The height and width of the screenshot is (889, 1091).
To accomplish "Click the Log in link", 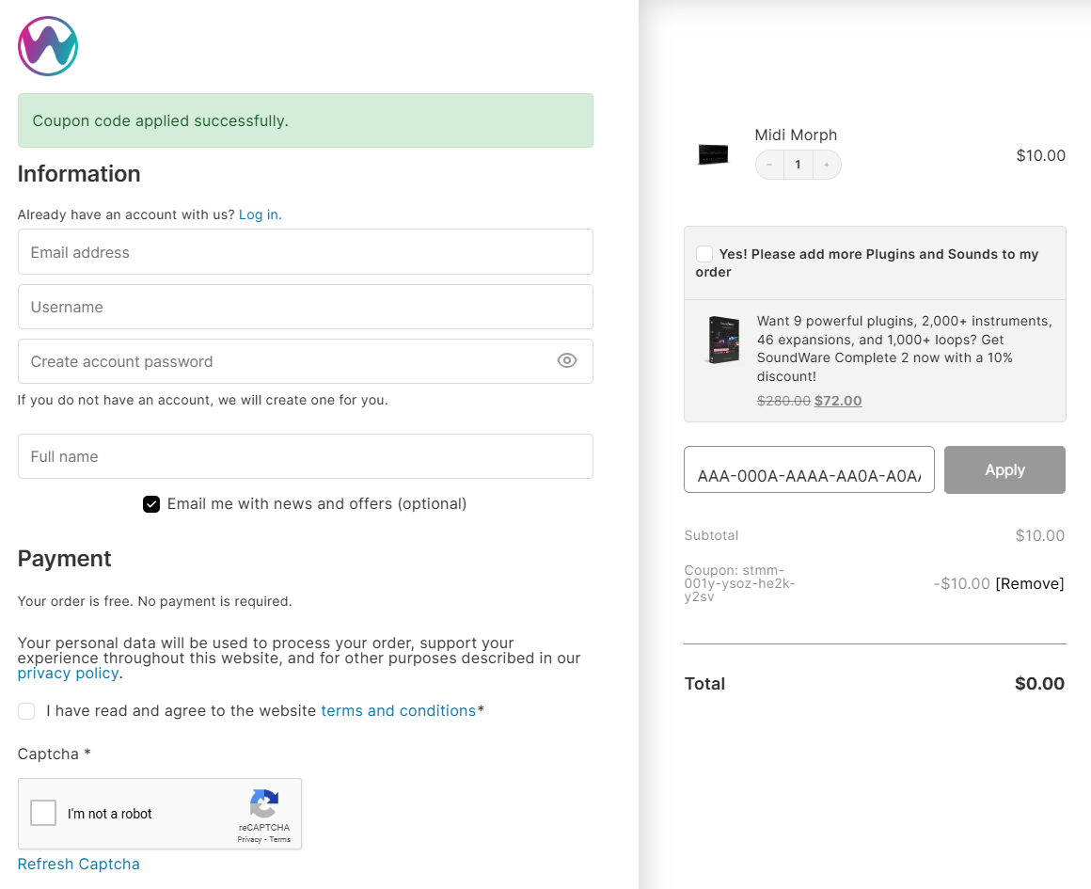I will click(261, 214).
